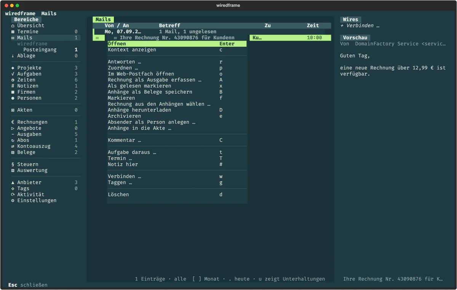This screenshot has width=457, height=290.
Task: Open the Mails menu in the top bar
Action: pyautogui.click(x=49, y=13)
